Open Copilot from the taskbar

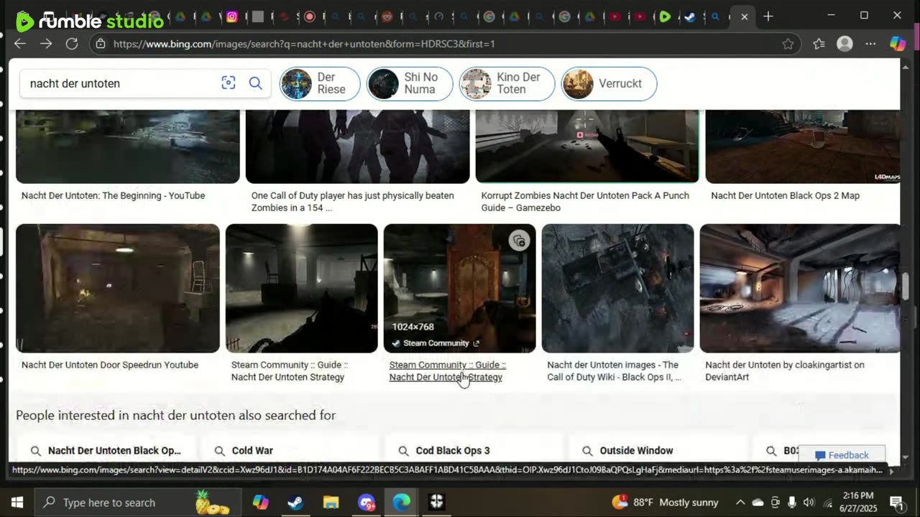point(260,503)
